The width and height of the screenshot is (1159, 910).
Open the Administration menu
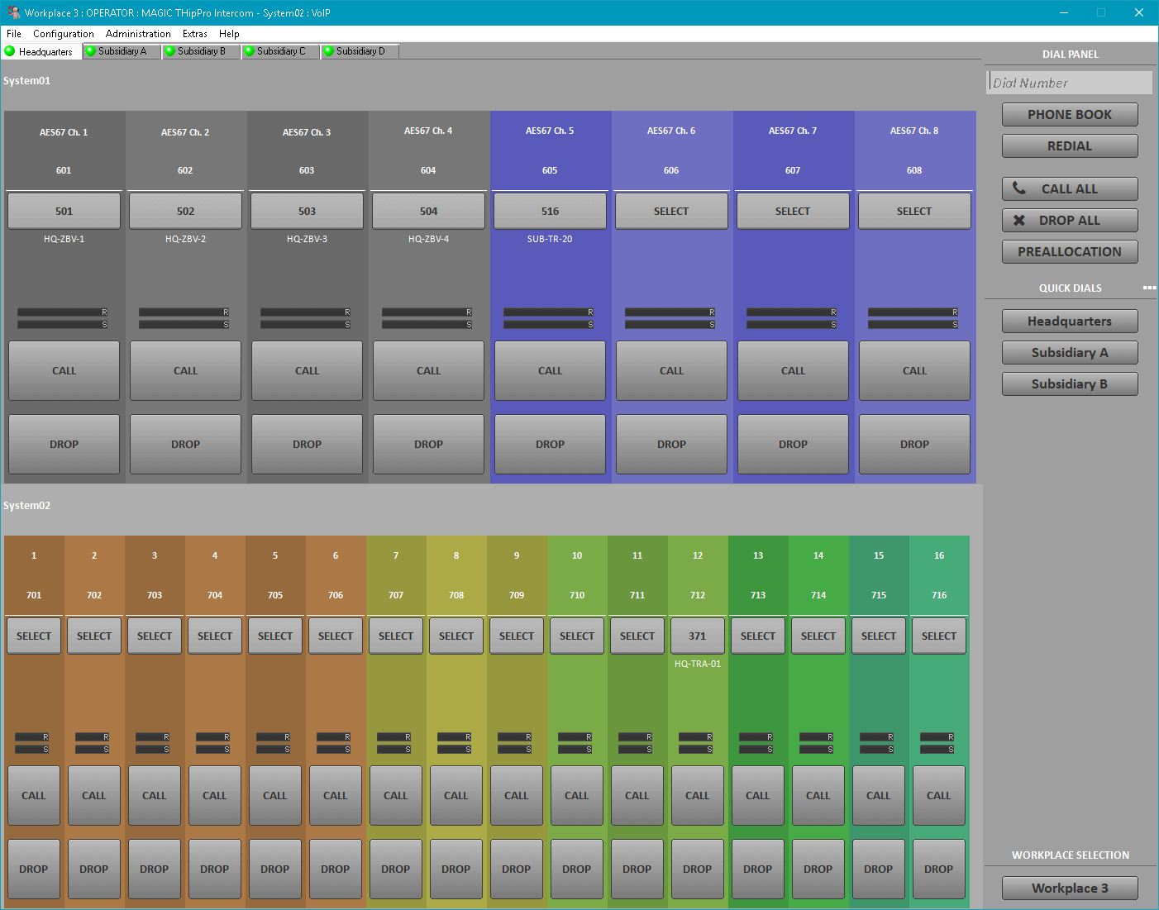pyautogui.click(x=137, y=34)
